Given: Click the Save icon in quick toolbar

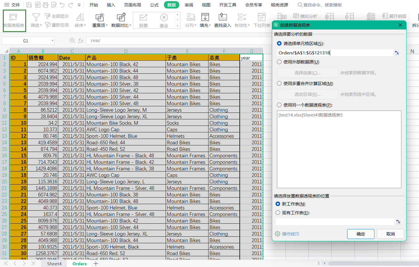Looking at the screenshot, I should click(29, 5).
